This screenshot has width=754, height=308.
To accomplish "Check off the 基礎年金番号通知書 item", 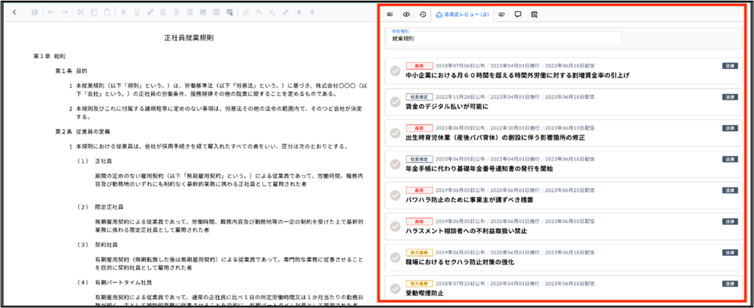I will (x=395, y=164).
